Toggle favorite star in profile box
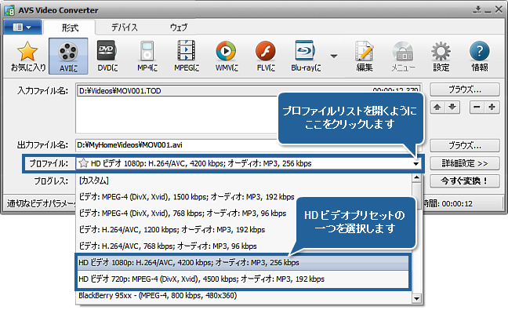 tap(84, 163)
